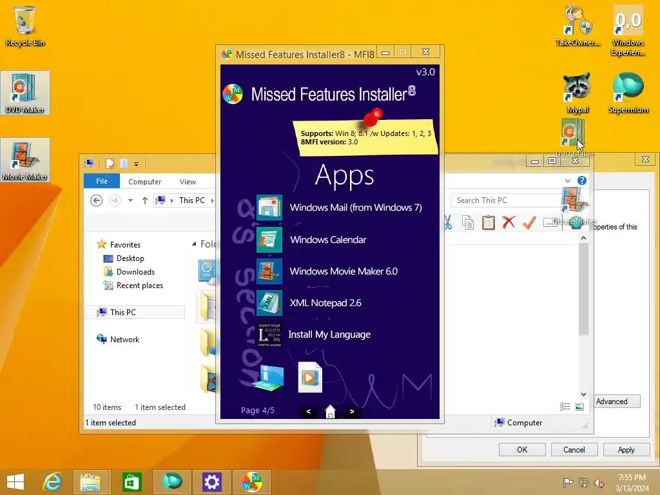Open recent locations dropdown arrow
660x495 pixels.
click(130, 201)
